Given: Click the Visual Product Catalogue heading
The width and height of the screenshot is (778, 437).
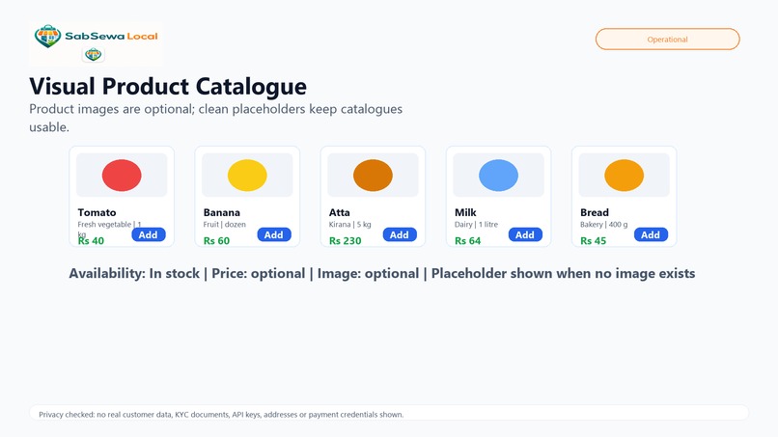Looking at the screenshot, I should tap(168, 86).
